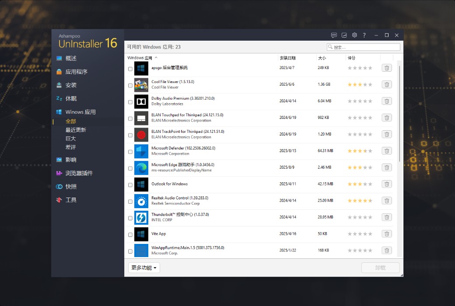The width and height of the screenshot is (455, 306).
Task: Click the Realtek Audio Control app icon
Action: pos(141,201)
